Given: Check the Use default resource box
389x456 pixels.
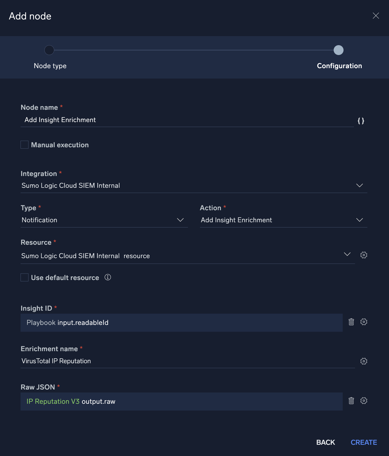Looking at the screenshot, I should coord(25,278).
